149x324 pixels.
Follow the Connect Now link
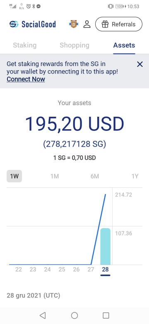click(26, 79)
